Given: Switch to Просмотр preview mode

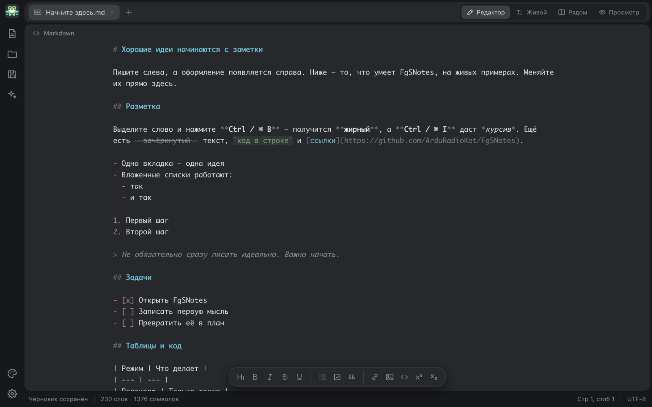Looking at the screenshot, I should 619,12.
